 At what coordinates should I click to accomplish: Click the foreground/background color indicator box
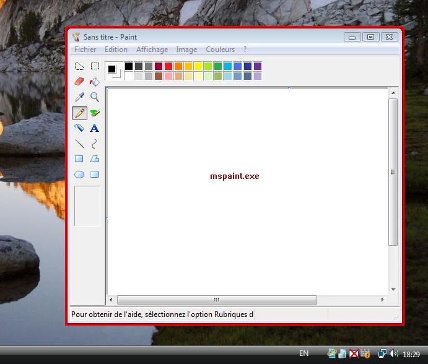click(x=114, y=71)
